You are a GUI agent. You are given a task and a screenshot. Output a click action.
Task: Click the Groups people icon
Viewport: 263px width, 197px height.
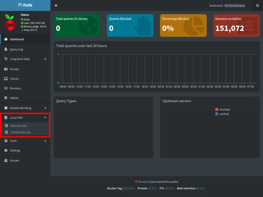pos(6,69)
